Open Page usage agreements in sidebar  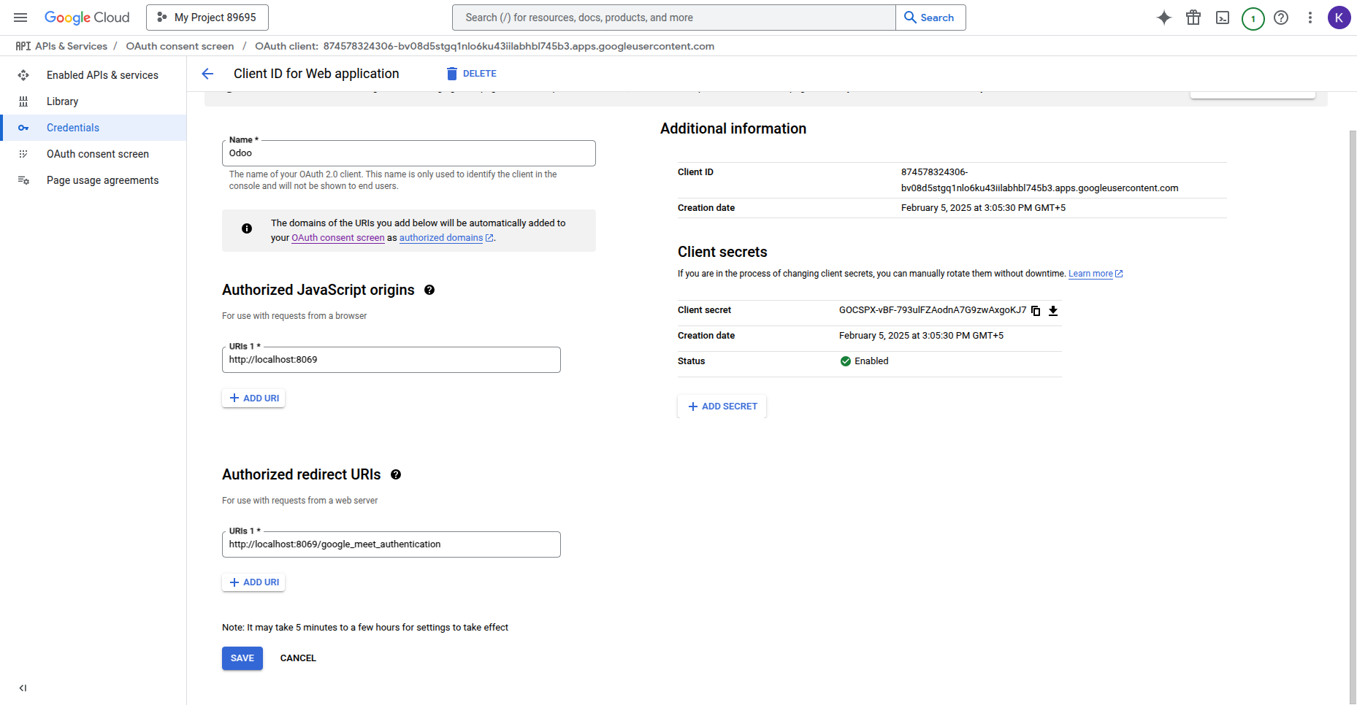click(93, 180)
